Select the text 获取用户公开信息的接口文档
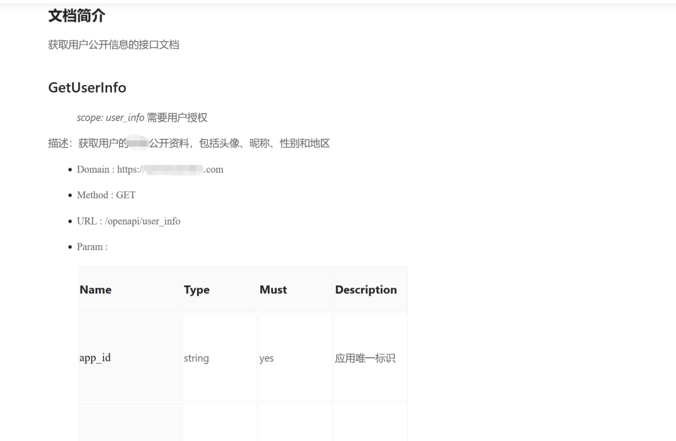The width and height of the screenshot is (676, 441). 114,45
